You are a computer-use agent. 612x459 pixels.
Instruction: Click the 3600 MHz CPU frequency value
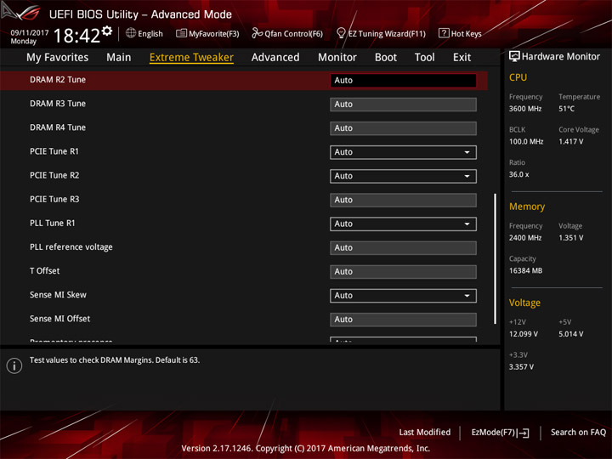[525, 109]
